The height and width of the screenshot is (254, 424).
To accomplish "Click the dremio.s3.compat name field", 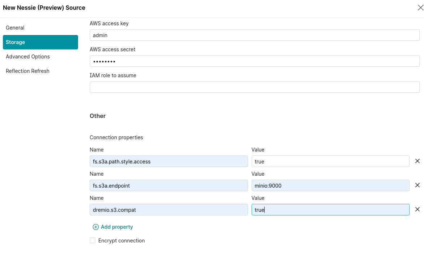I will [168, 210].
